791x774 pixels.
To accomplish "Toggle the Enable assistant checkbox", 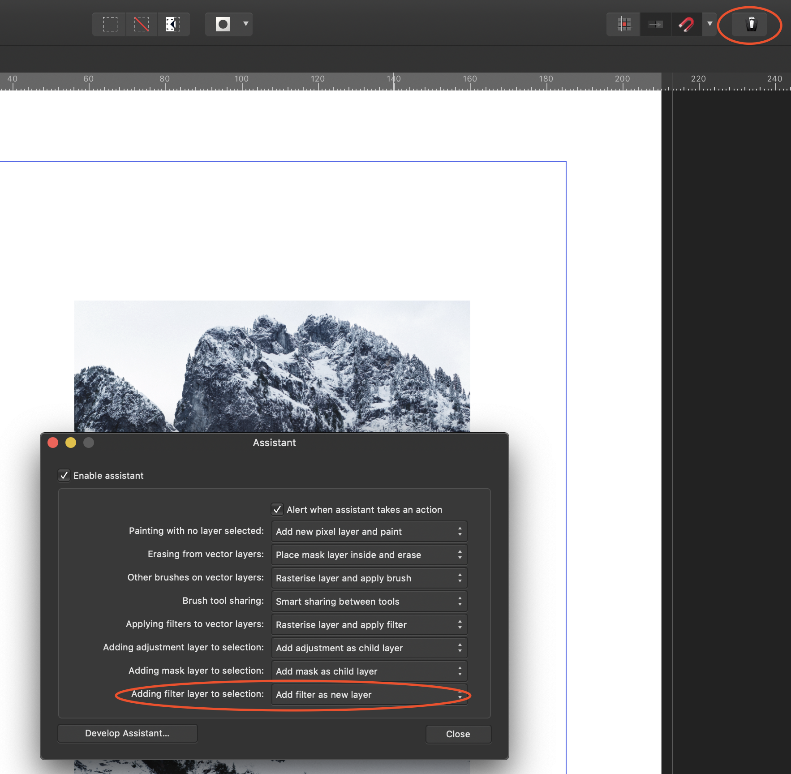I will 64,475.
